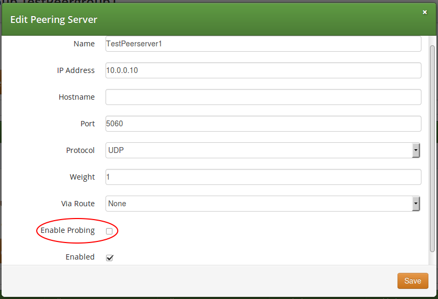Click the Hostname label
Viewport: 438px width, 299px height.
77,97
